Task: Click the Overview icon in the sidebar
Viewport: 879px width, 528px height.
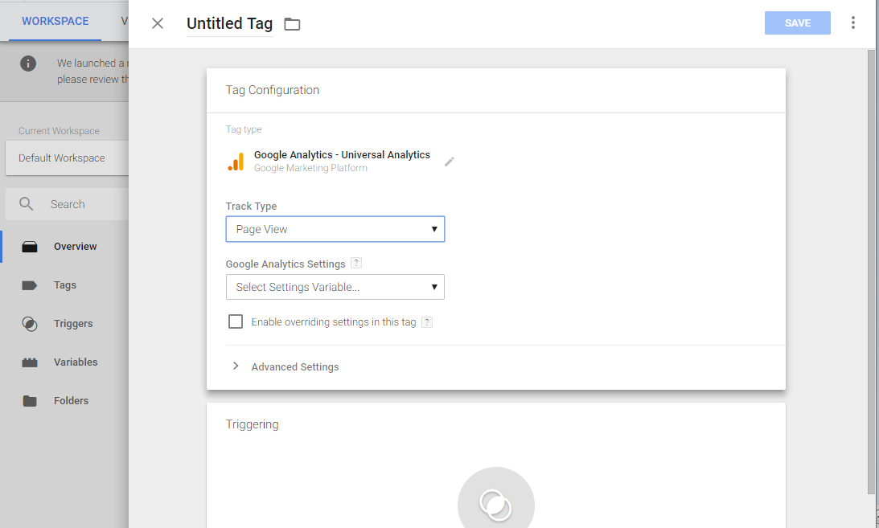Action: coord(30,247)
